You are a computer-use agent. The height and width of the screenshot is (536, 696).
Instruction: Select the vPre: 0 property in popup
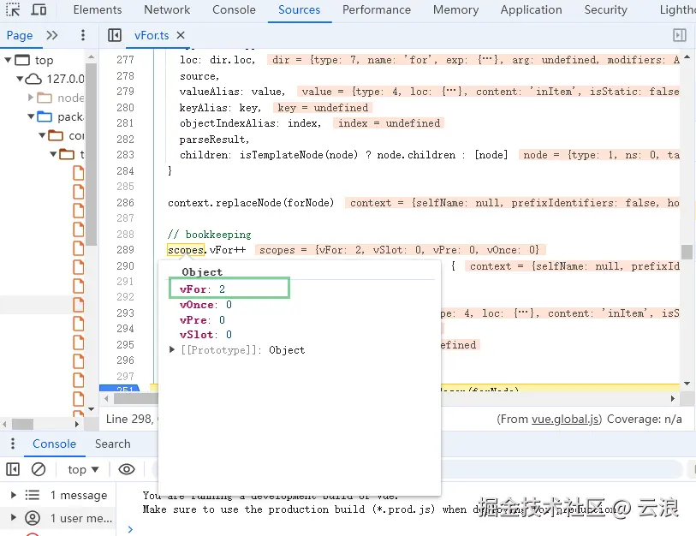pyautogui.click(x=202, y=319)
